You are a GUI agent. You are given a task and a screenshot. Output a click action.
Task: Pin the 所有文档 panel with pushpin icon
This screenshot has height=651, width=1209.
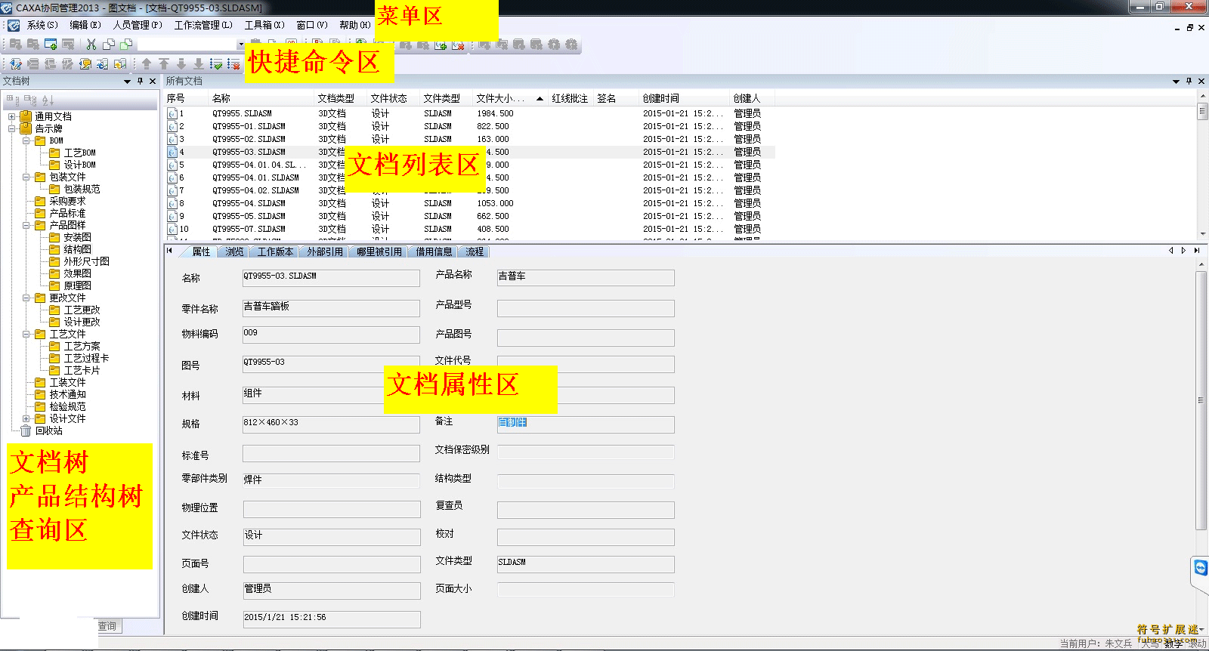coord(1189,81)
